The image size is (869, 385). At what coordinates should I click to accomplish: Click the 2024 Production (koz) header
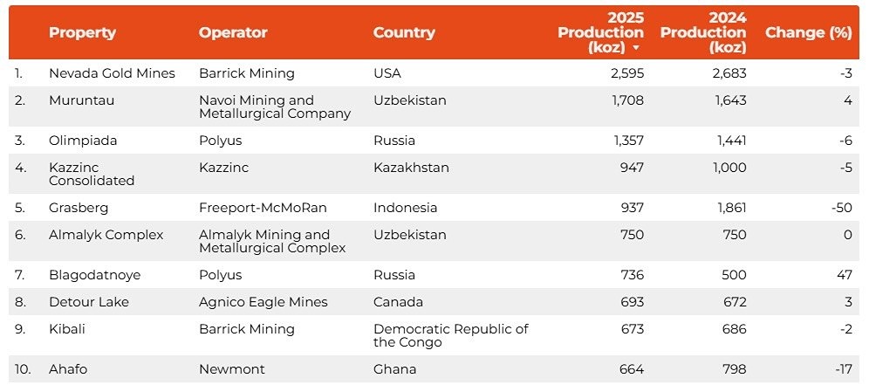[703, 32]
